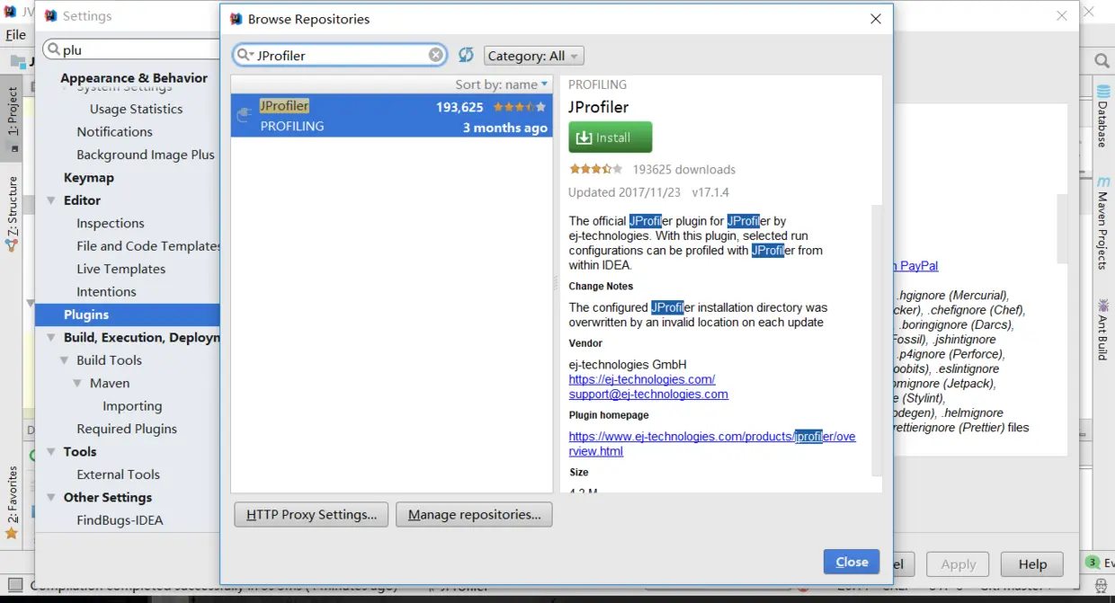This screenshot has height=603, width=1115.
Task: Select Usage Statistics in the Settings tree
Action: (136, 109)
